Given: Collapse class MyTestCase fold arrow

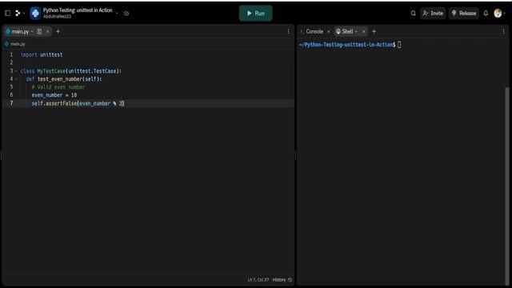Looking at the screenshot, I should click(16, 71).
